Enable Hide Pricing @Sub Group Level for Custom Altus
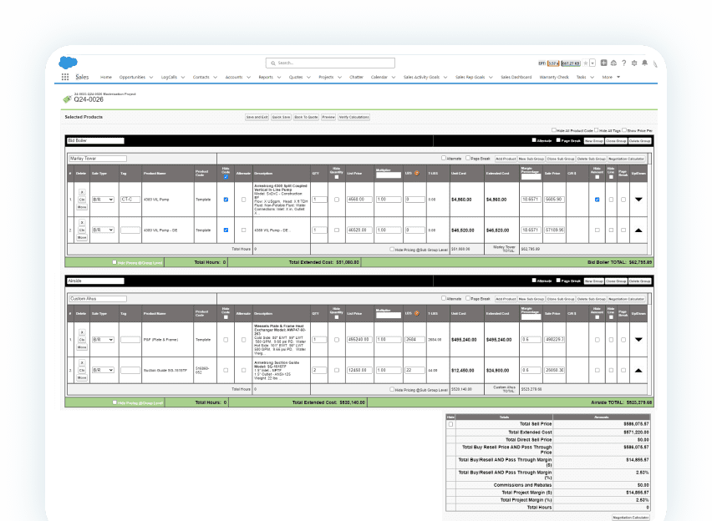This screenshot has height=521, width=712. tap(391, 389)
